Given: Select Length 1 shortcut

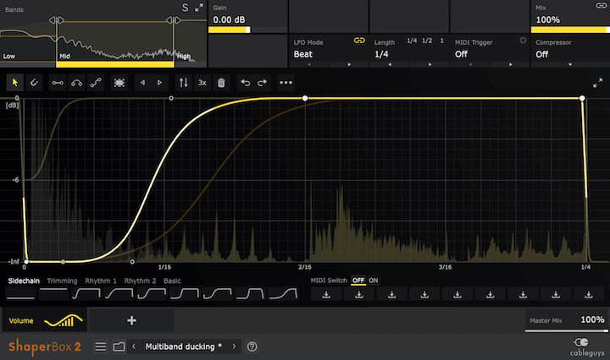Looking at the screenshot, I should pos(442,41).
